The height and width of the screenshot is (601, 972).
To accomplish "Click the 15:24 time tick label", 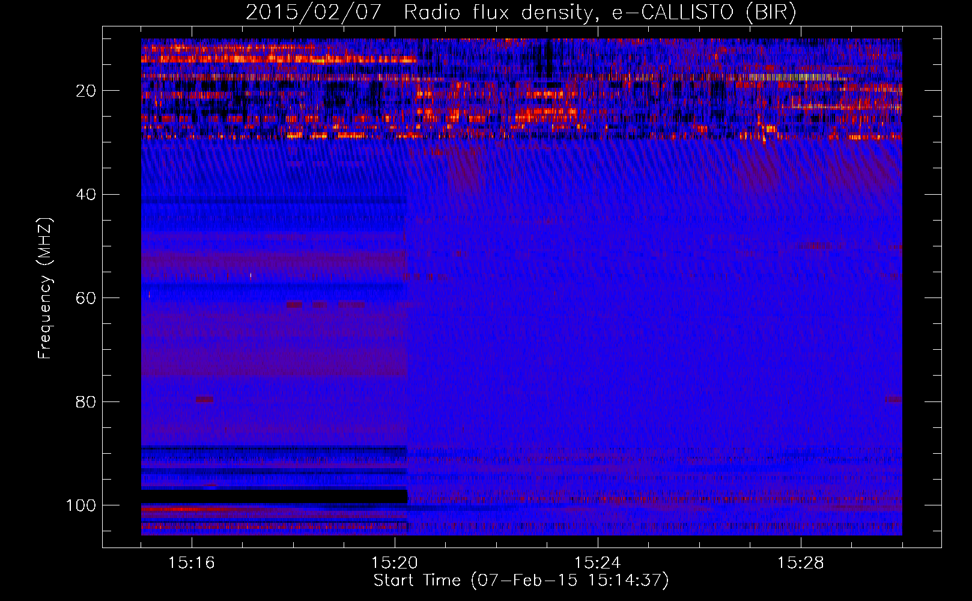I will click(597, 563).
